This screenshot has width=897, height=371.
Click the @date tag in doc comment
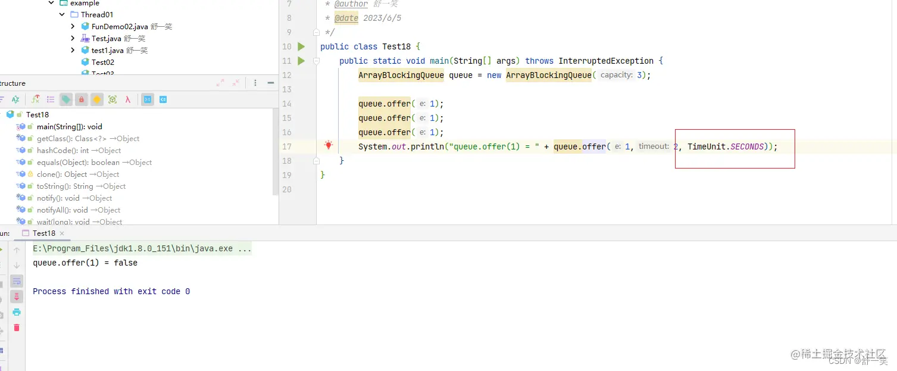[x=346, y=18]
